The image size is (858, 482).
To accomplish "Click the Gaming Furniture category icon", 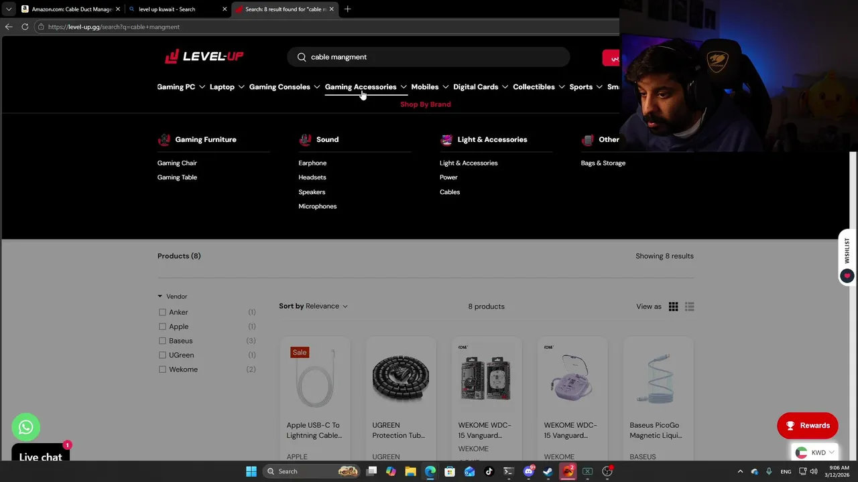I will coord(164,139).
